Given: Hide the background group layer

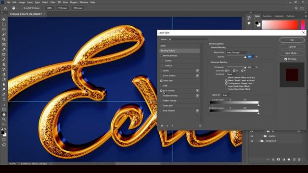Looking at the screenshot, I should (252, 141).
